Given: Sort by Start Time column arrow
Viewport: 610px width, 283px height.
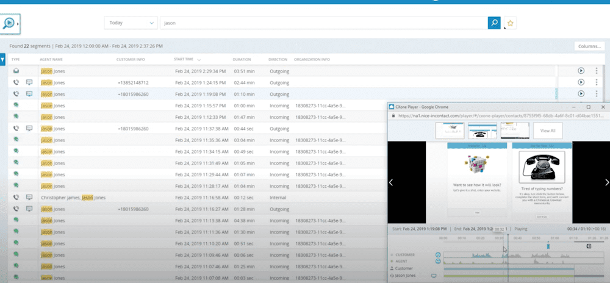Looking at the screenshot, I should (x=199, y=60).
